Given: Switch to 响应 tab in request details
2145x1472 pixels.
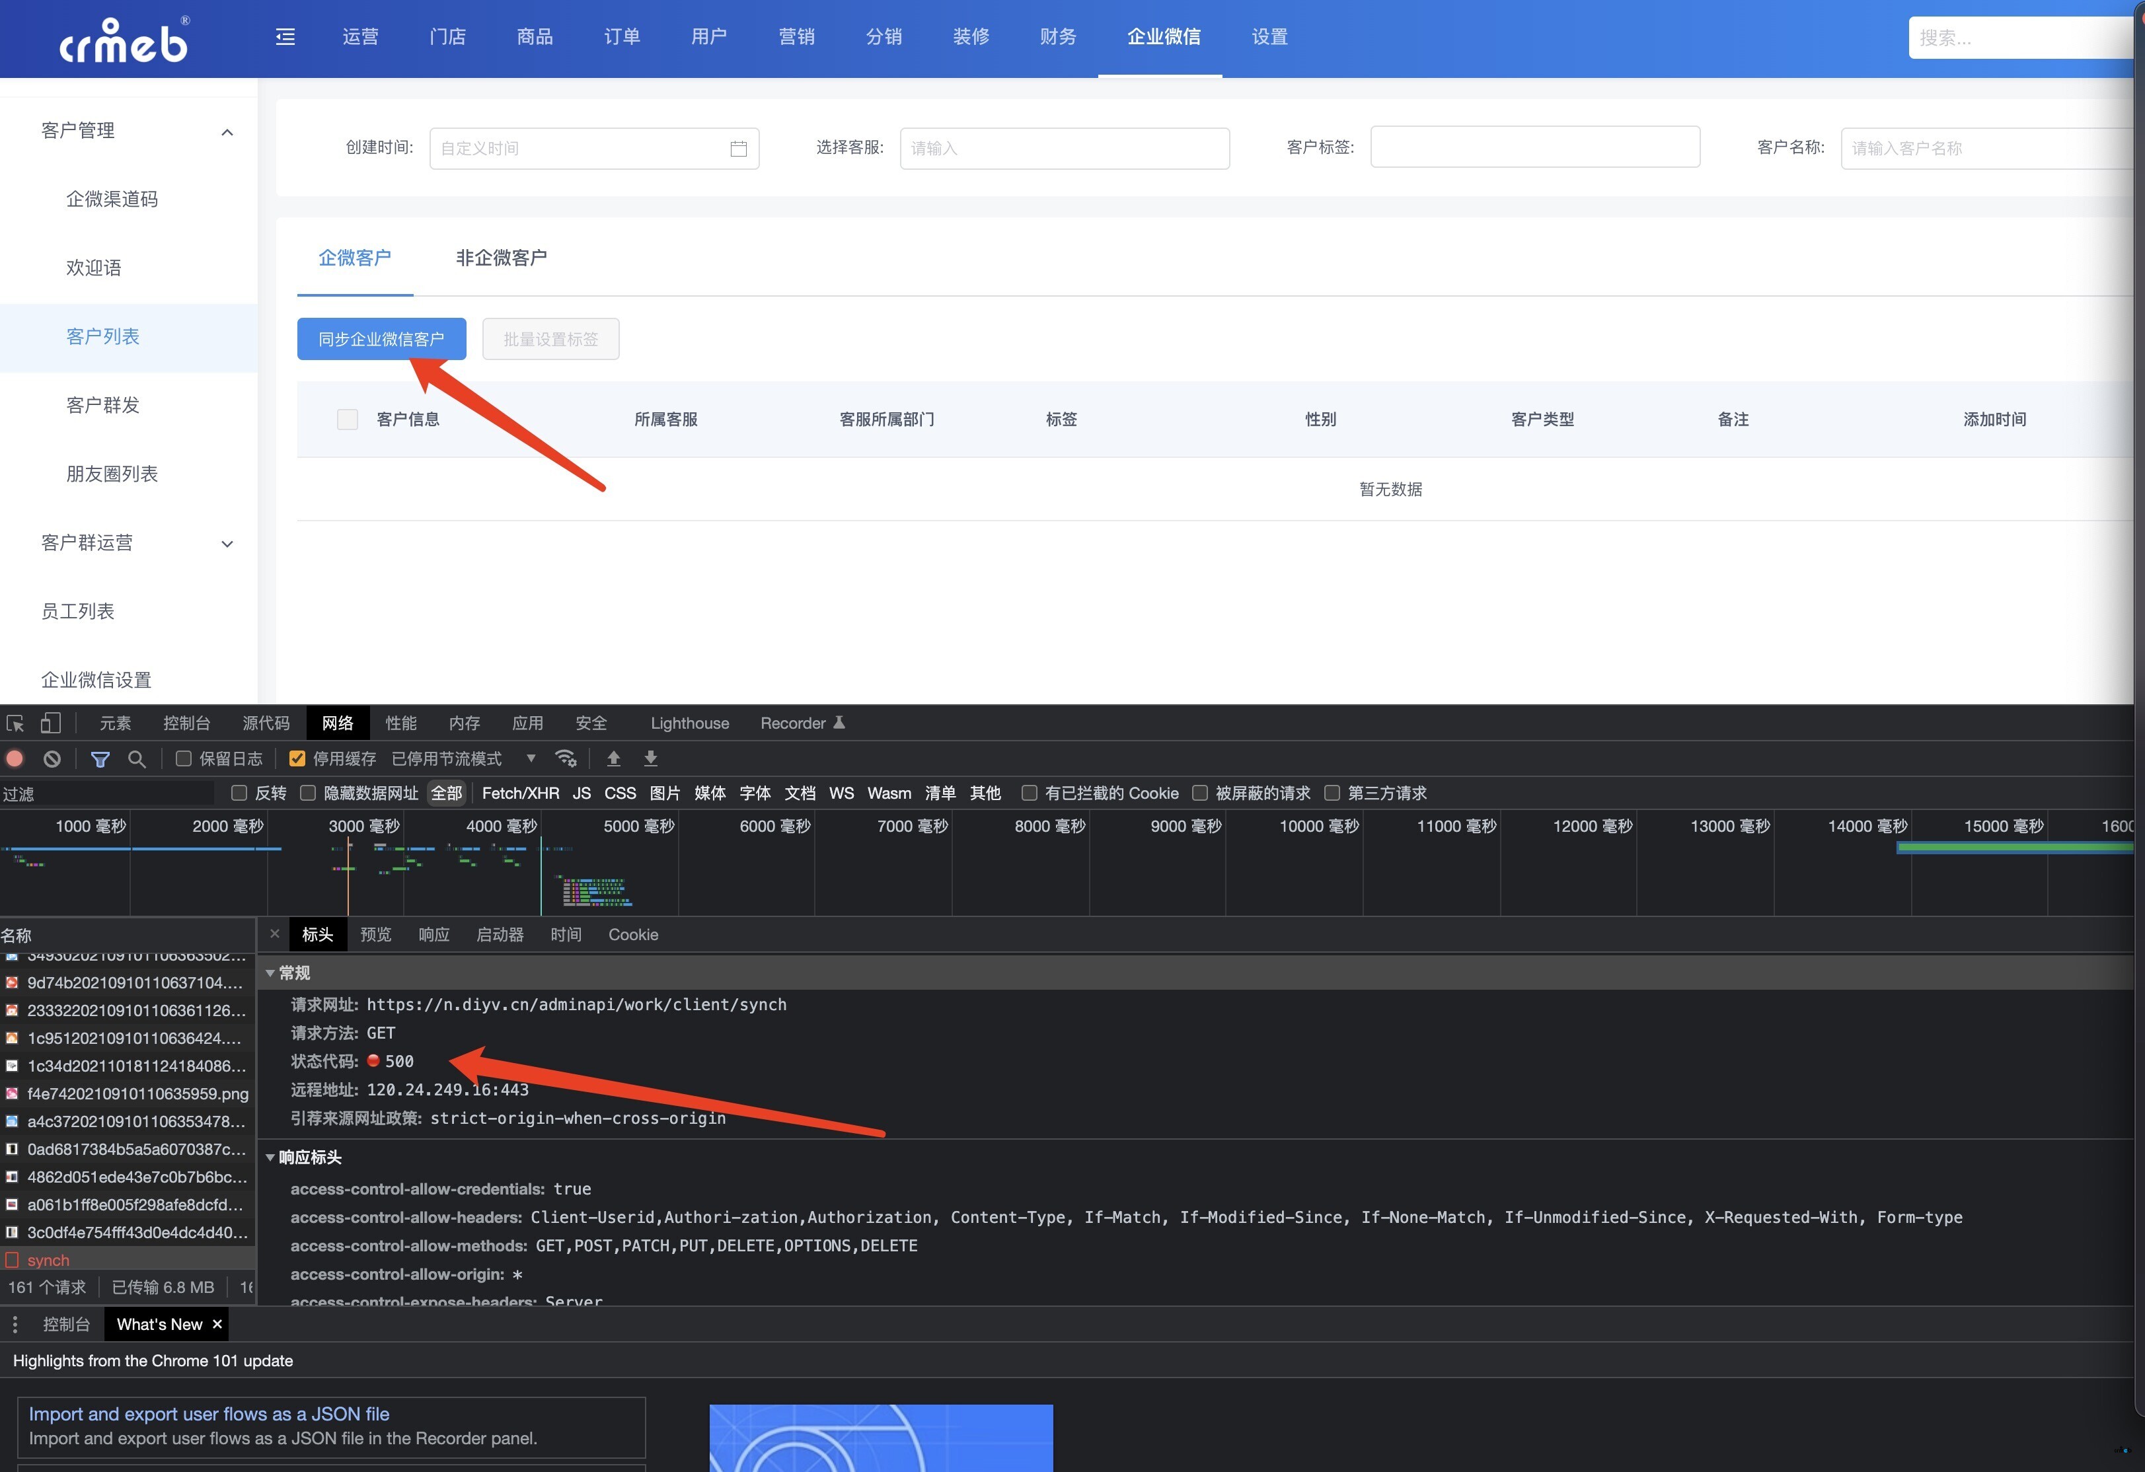Looking at the screenshot, I should click(x=433, y=935).
